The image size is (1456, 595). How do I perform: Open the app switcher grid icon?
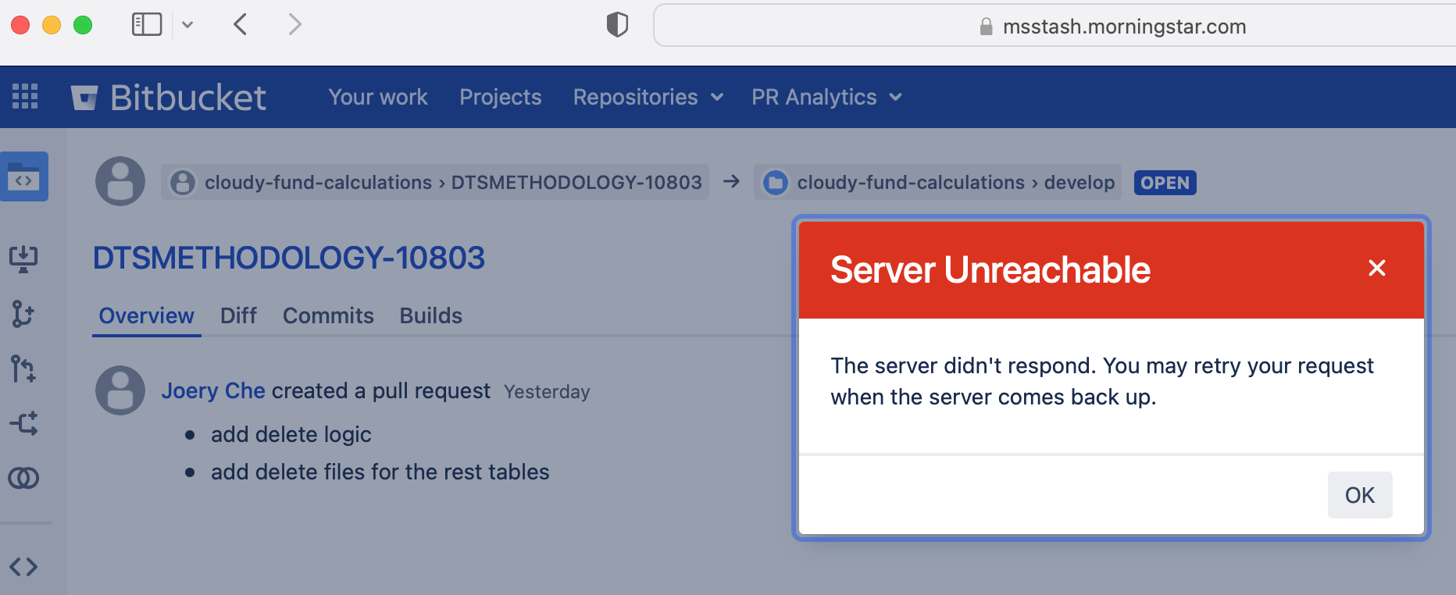click(25, 96)
